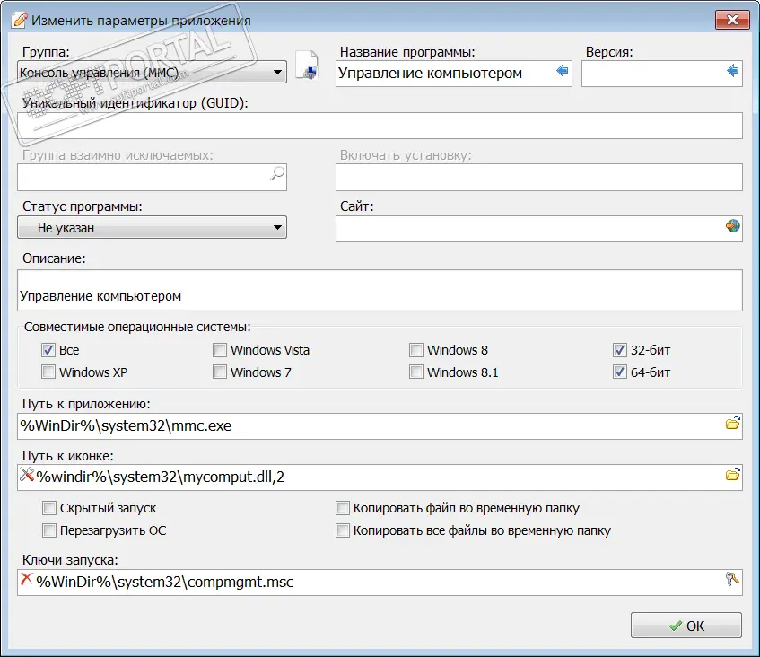This screenshot has width=760, height=657.
Task: Click the blue arrow in Версия field
Action: coord(732,72)
